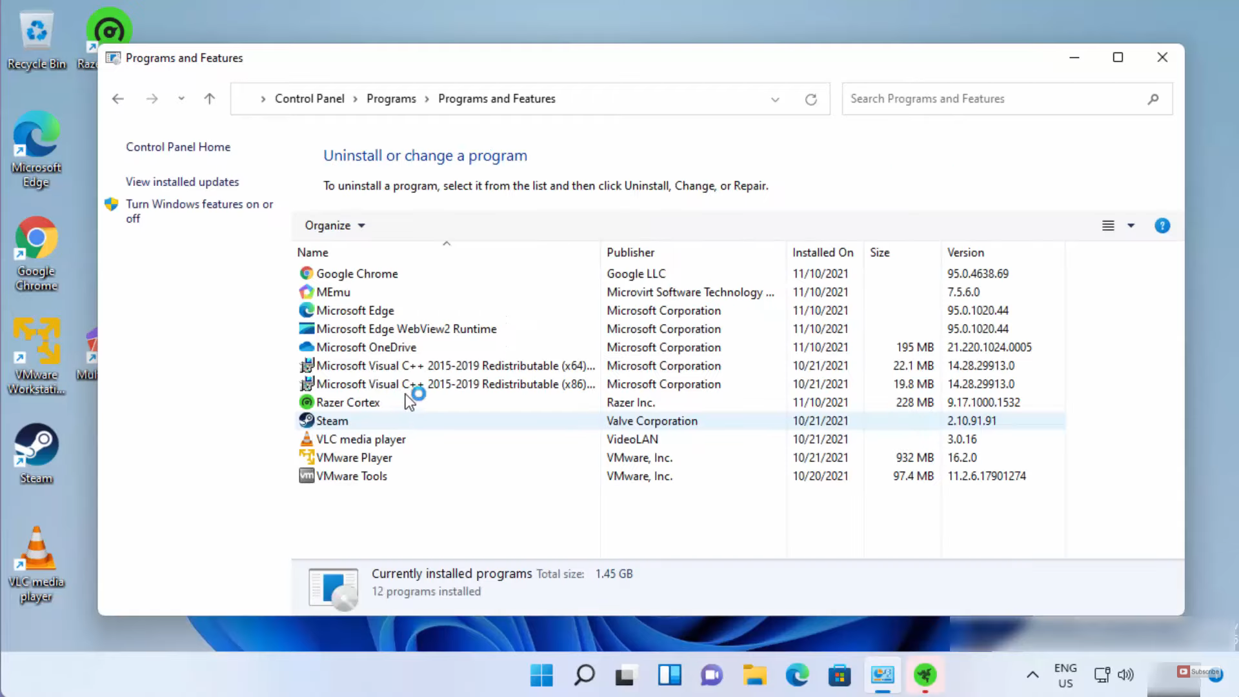Screen dimensions: 1239x697
Task: Go to the Control Panel Home link
Action: (177, 147)
